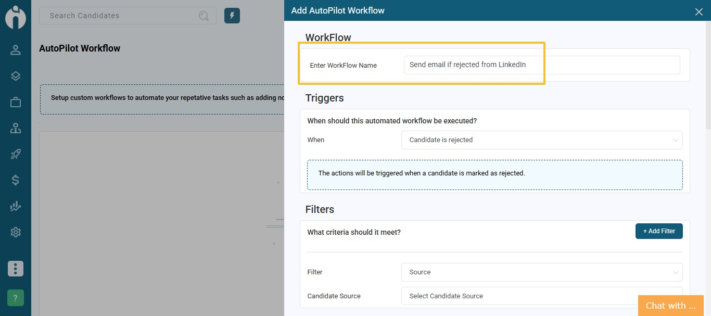This screenshot has height=316, width=711.
Task: Click the + Add Filter button
Action: pos(659,231)
